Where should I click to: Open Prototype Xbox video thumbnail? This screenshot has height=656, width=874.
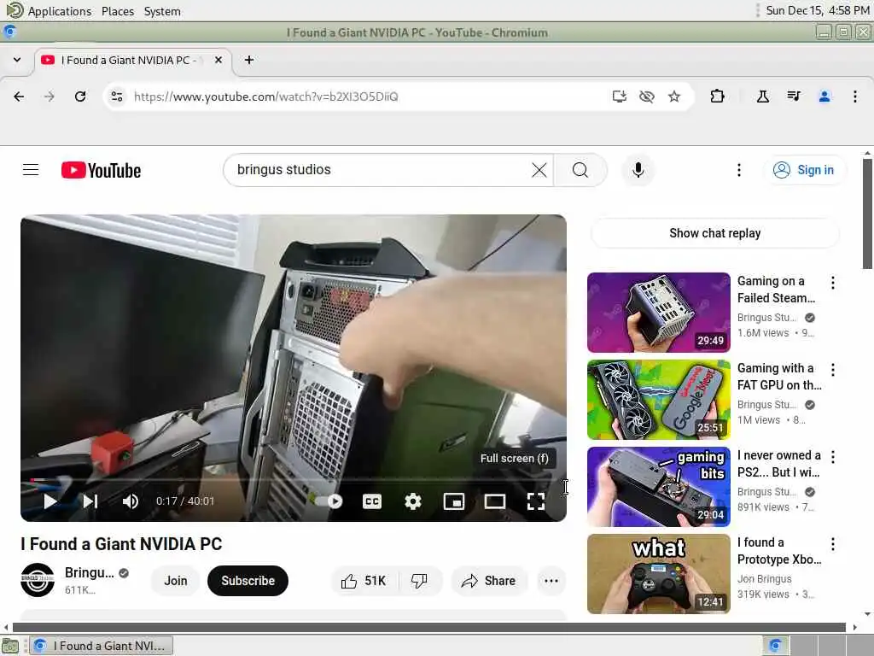coord(658,573)
